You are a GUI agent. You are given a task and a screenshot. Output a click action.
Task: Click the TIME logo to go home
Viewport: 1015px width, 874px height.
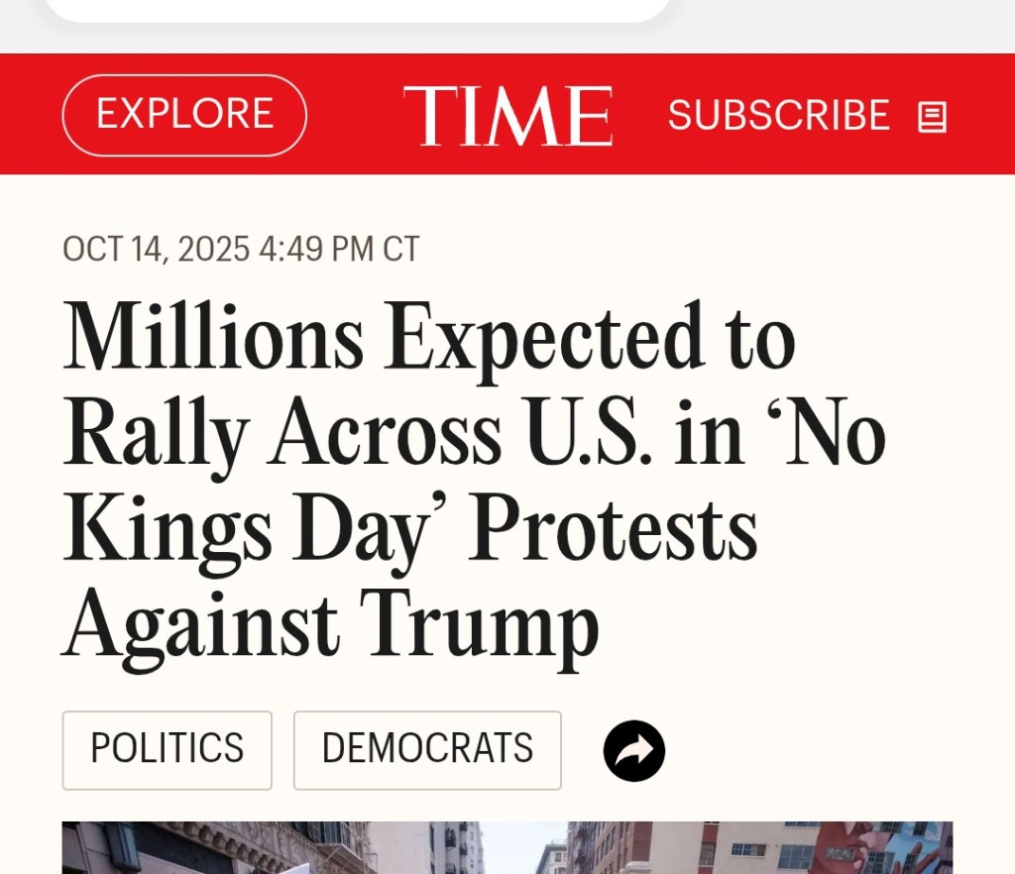click(507, 116)
